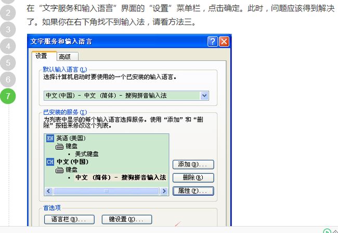Click the list's right scroll arrow
338x233 pixels.
[x=164, y=191]
